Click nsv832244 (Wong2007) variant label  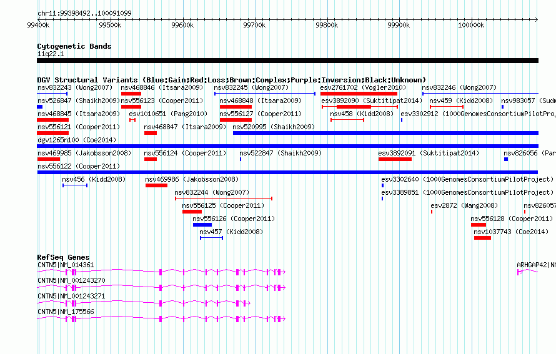click(212, 192)
